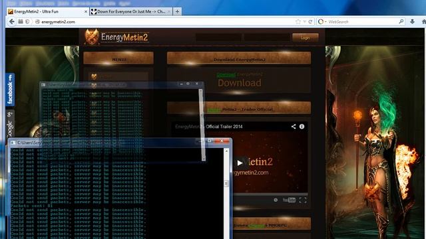The width and height of the screenshot is (426, 239).
Task: Share the trailer video
Action: [294, 127]
